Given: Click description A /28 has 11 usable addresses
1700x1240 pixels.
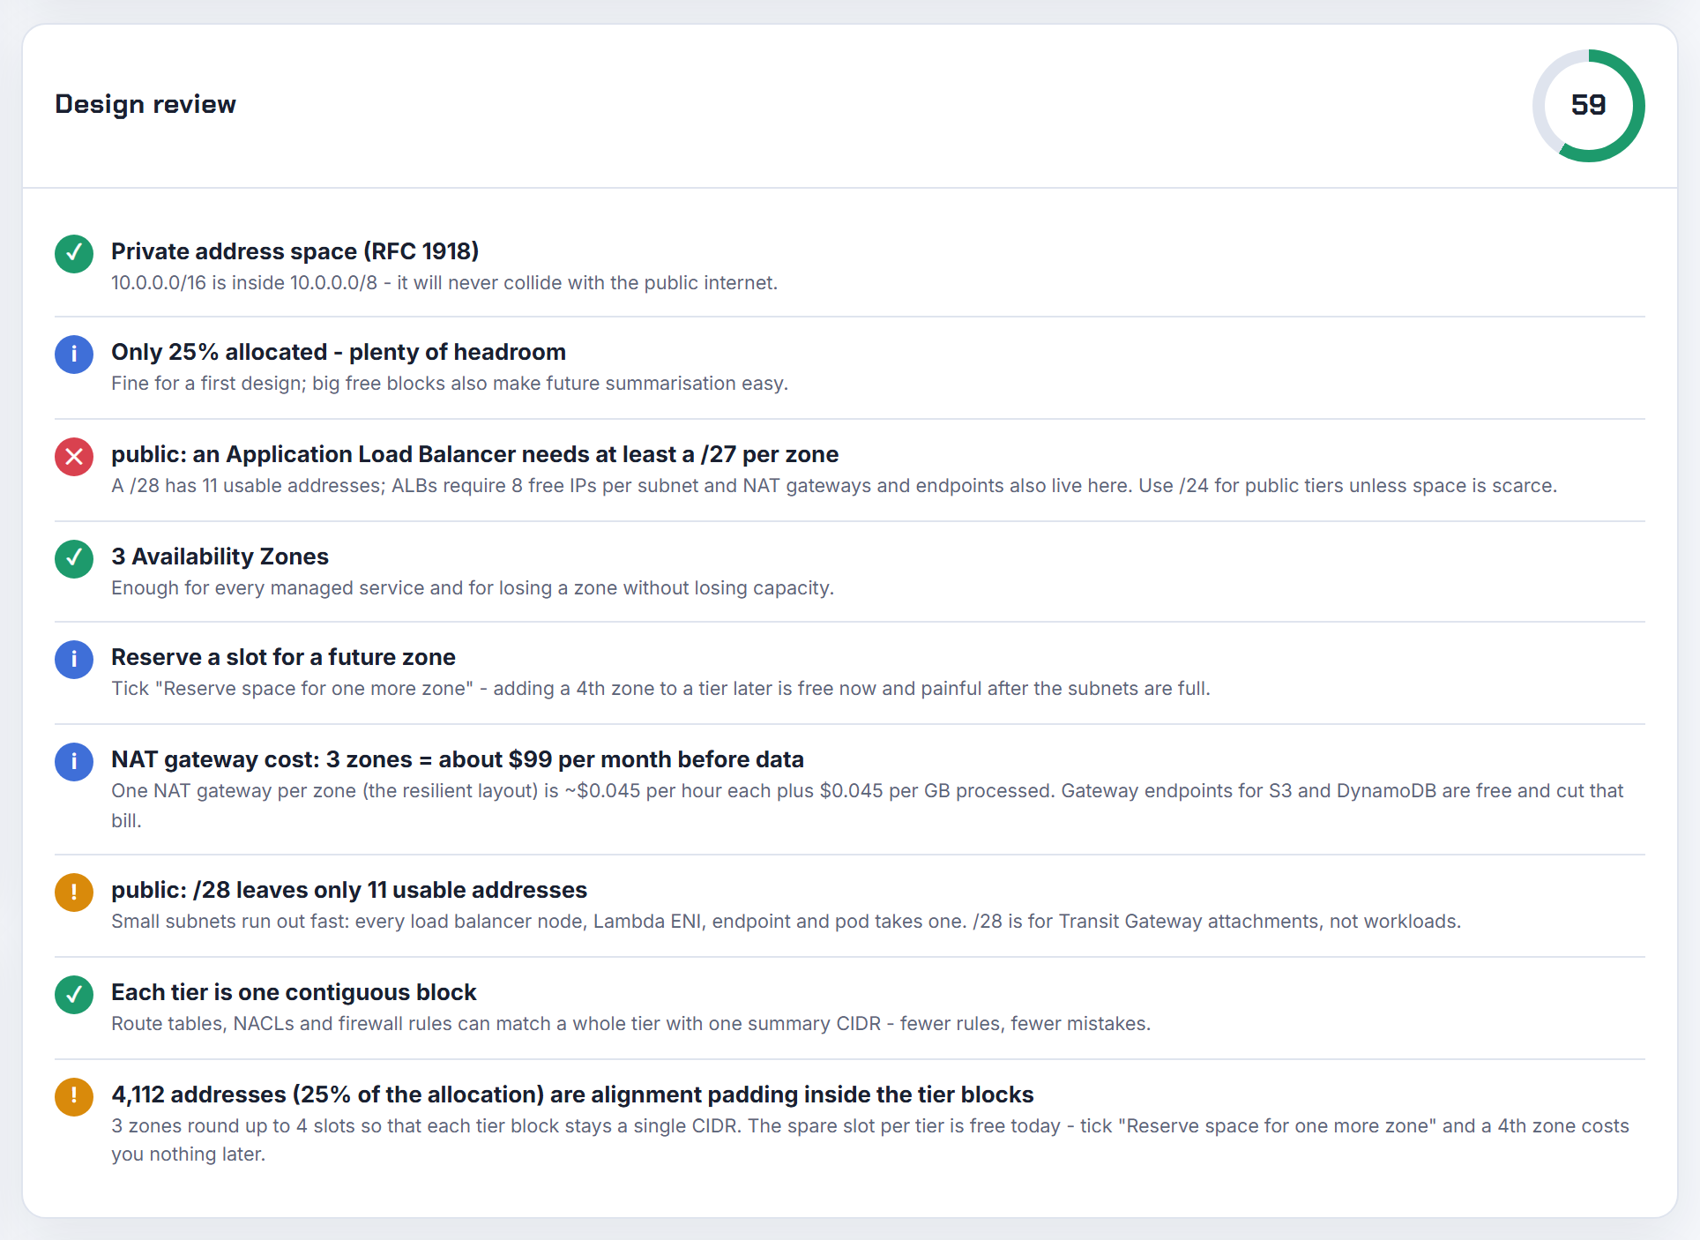Looking at the screenshot, I should pos(834,486).
